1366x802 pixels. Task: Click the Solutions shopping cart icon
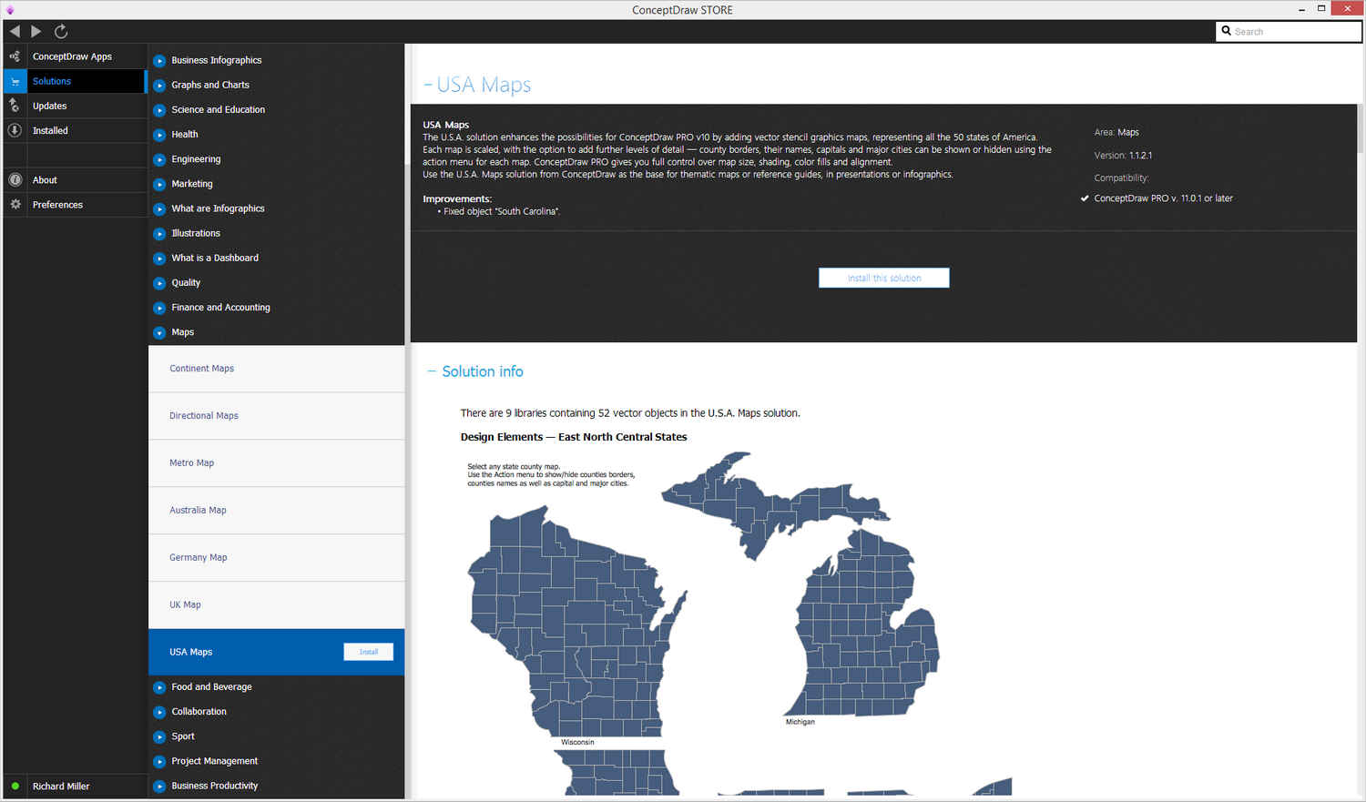[15, 81]
